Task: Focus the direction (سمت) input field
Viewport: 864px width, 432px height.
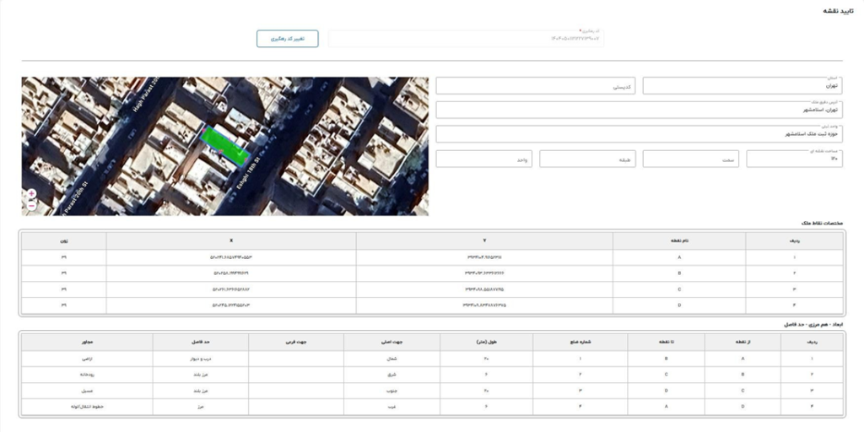Action: pyautogui.click(x=690, y=159)
